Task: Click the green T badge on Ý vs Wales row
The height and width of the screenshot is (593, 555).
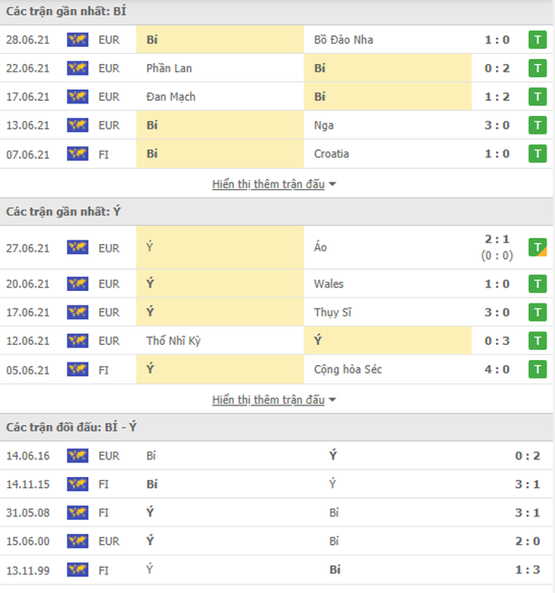Action: [x=537, y=284]
